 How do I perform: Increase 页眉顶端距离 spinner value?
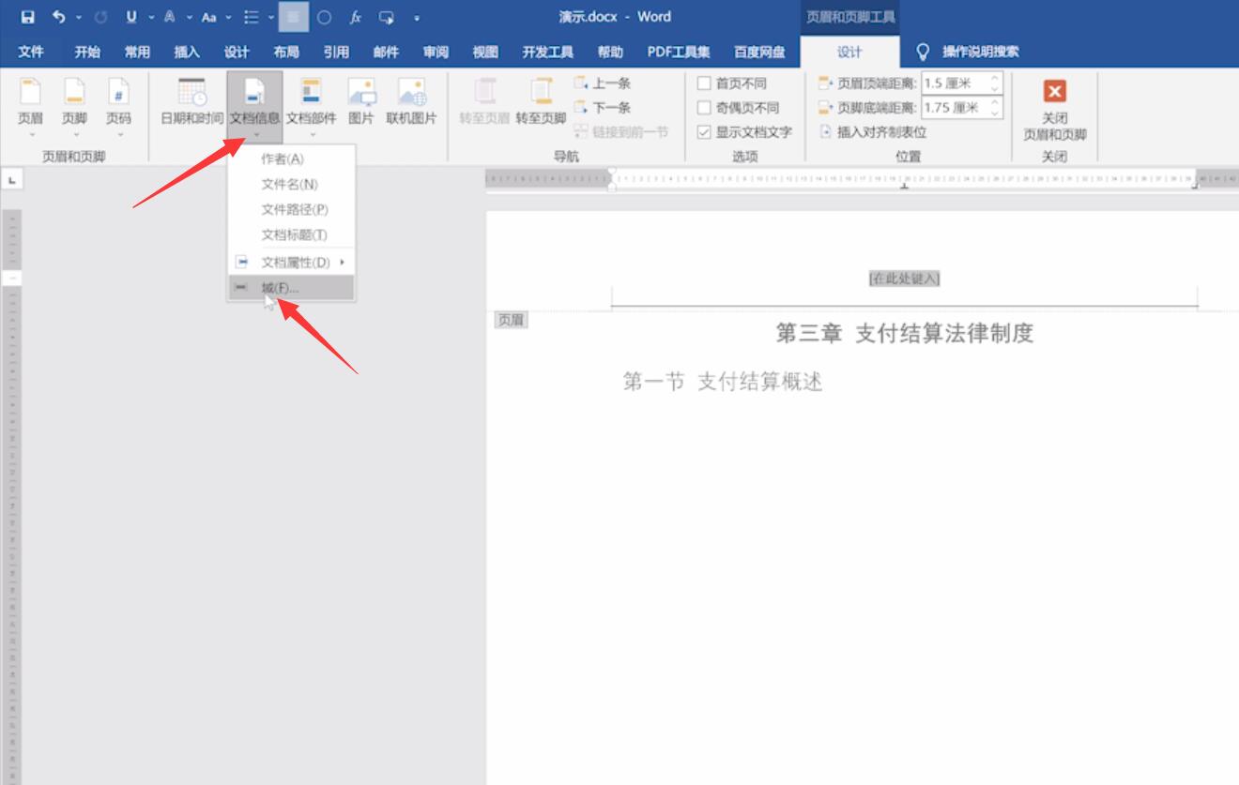pos(995,78)
